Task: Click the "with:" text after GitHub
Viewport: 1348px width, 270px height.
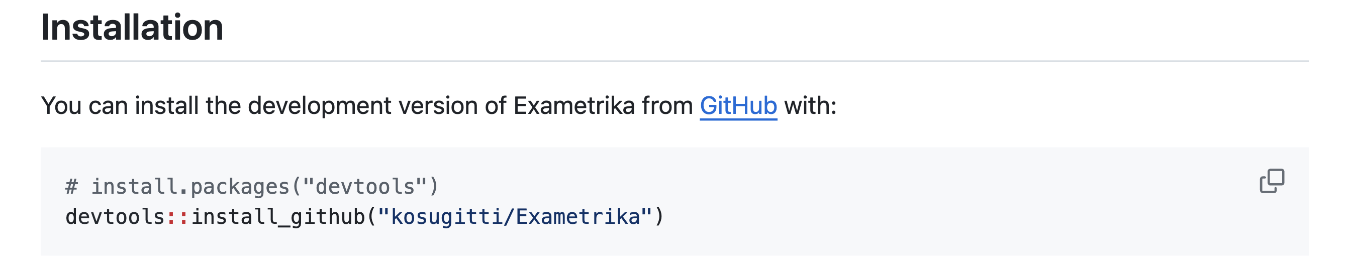Action: [810, 106]
